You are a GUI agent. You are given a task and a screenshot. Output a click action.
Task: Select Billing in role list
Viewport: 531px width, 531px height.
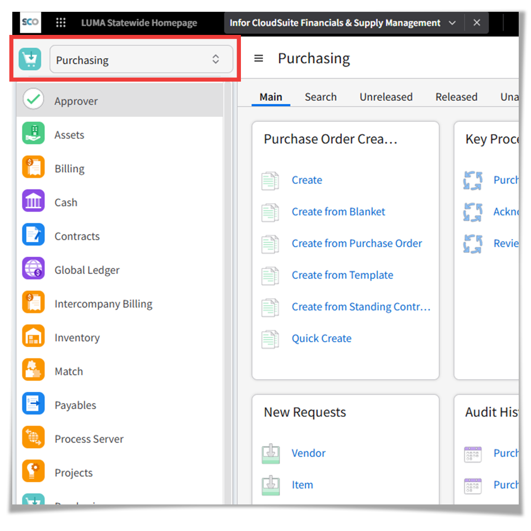tap(119, 168)
